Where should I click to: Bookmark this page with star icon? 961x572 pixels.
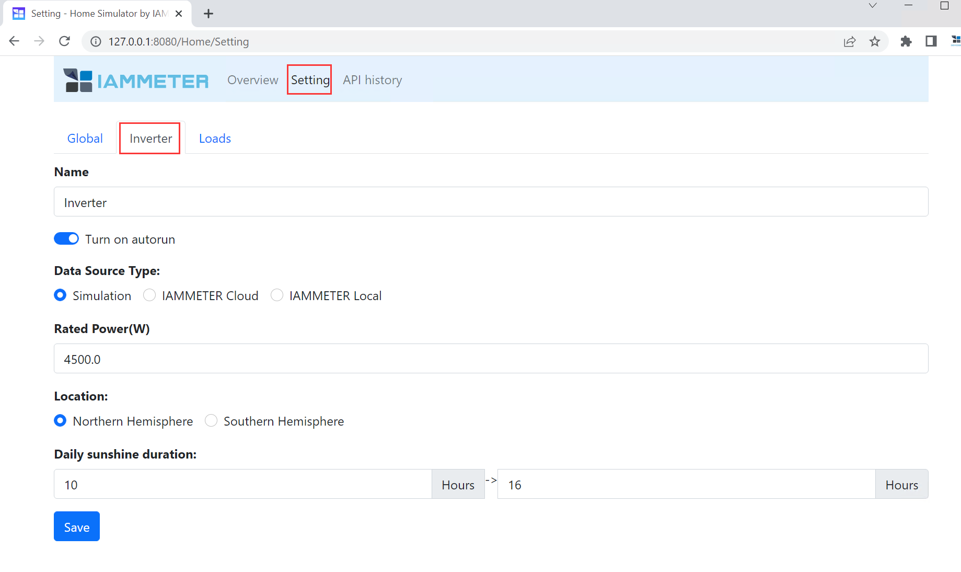(x=875, y=41)
